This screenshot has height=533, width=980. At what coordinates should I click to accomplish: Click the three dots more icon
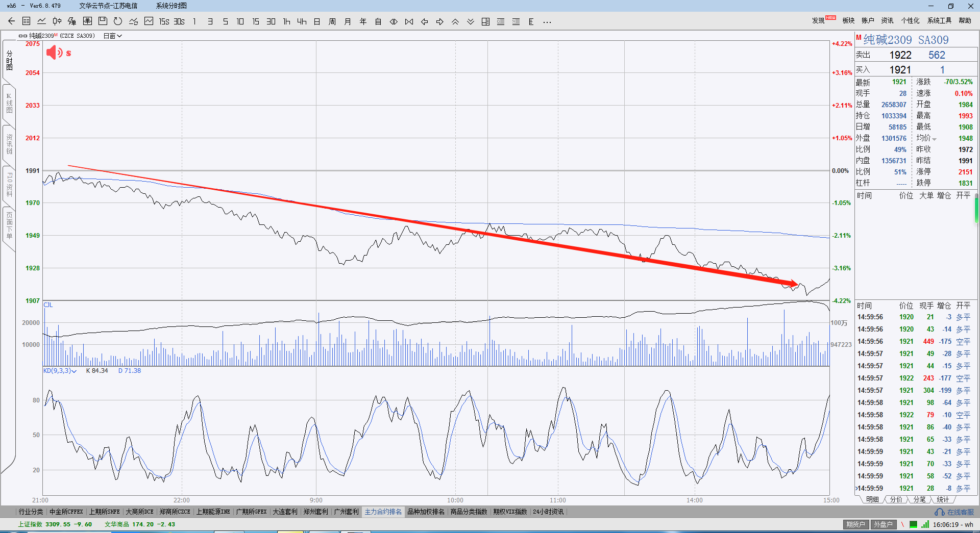tap(547, 22)
